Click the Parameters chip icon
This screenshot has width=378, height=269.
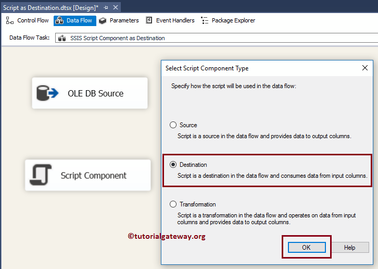point(103,21)
